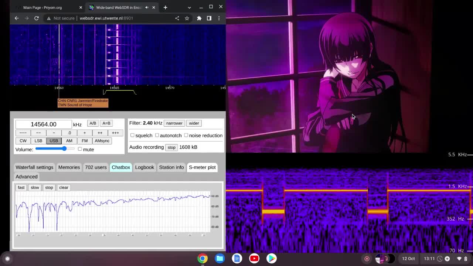Increase frequency with single plus button
Viewport: 473px width, 266px height.
[x=85, y=133]
